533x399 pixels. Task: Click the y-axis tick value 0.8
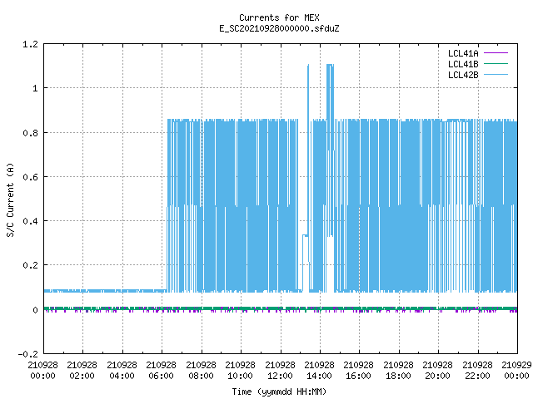[x=30, y=133]
